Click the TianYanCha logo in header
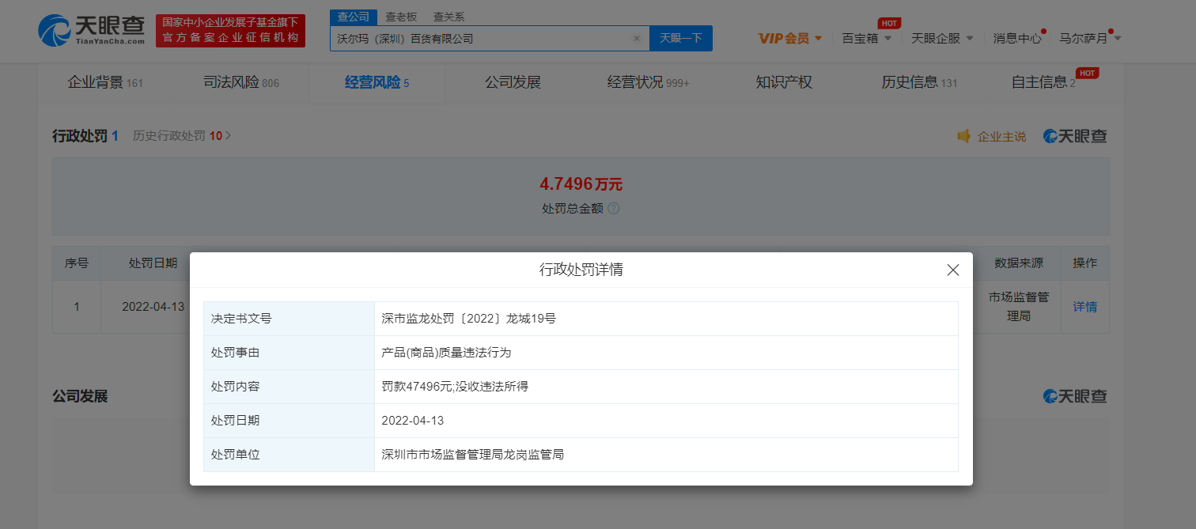Image resolution: width=1196 pixels, height=529 pixels. (91, 30)
